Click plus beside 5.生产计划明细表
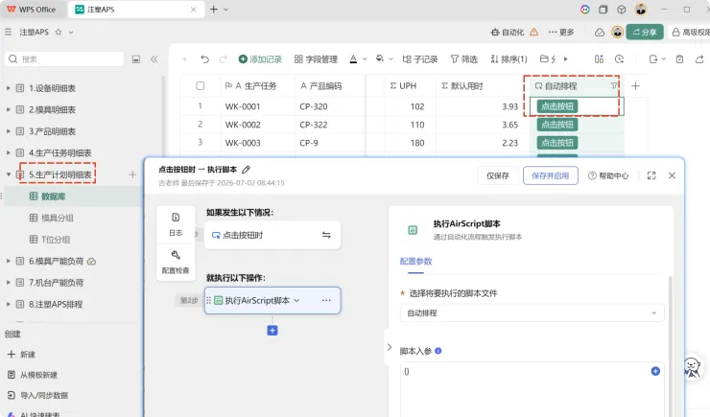The image size is (710, 417). (x=132, y=174)
